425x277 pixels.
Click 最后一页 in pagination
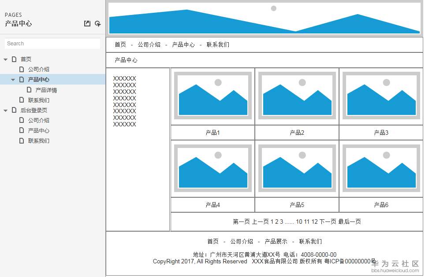pyautogui.click(x=350, y=222)
